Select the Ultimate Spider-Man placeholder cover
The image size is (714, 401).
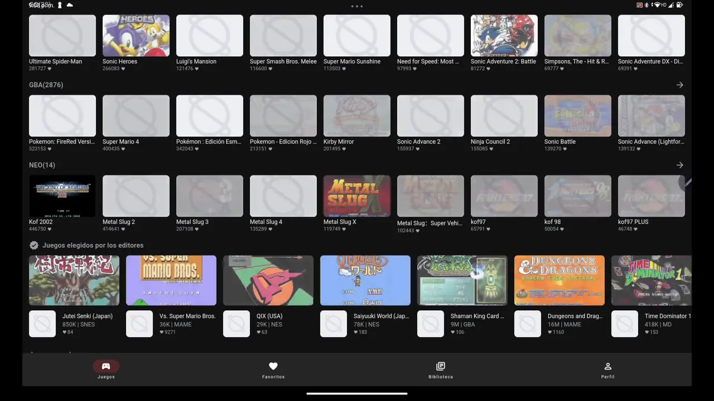[x=62, y=36]
